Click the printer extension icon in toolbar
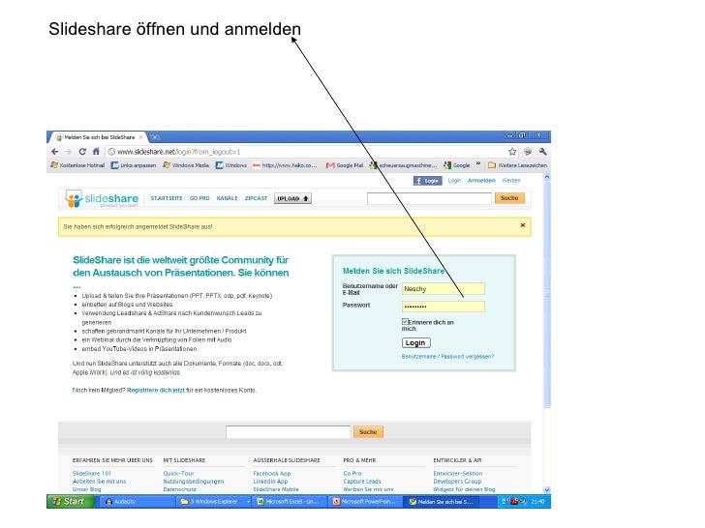This screenshot has height=528, width=705. pyautogui.click(x=528, y=152)
